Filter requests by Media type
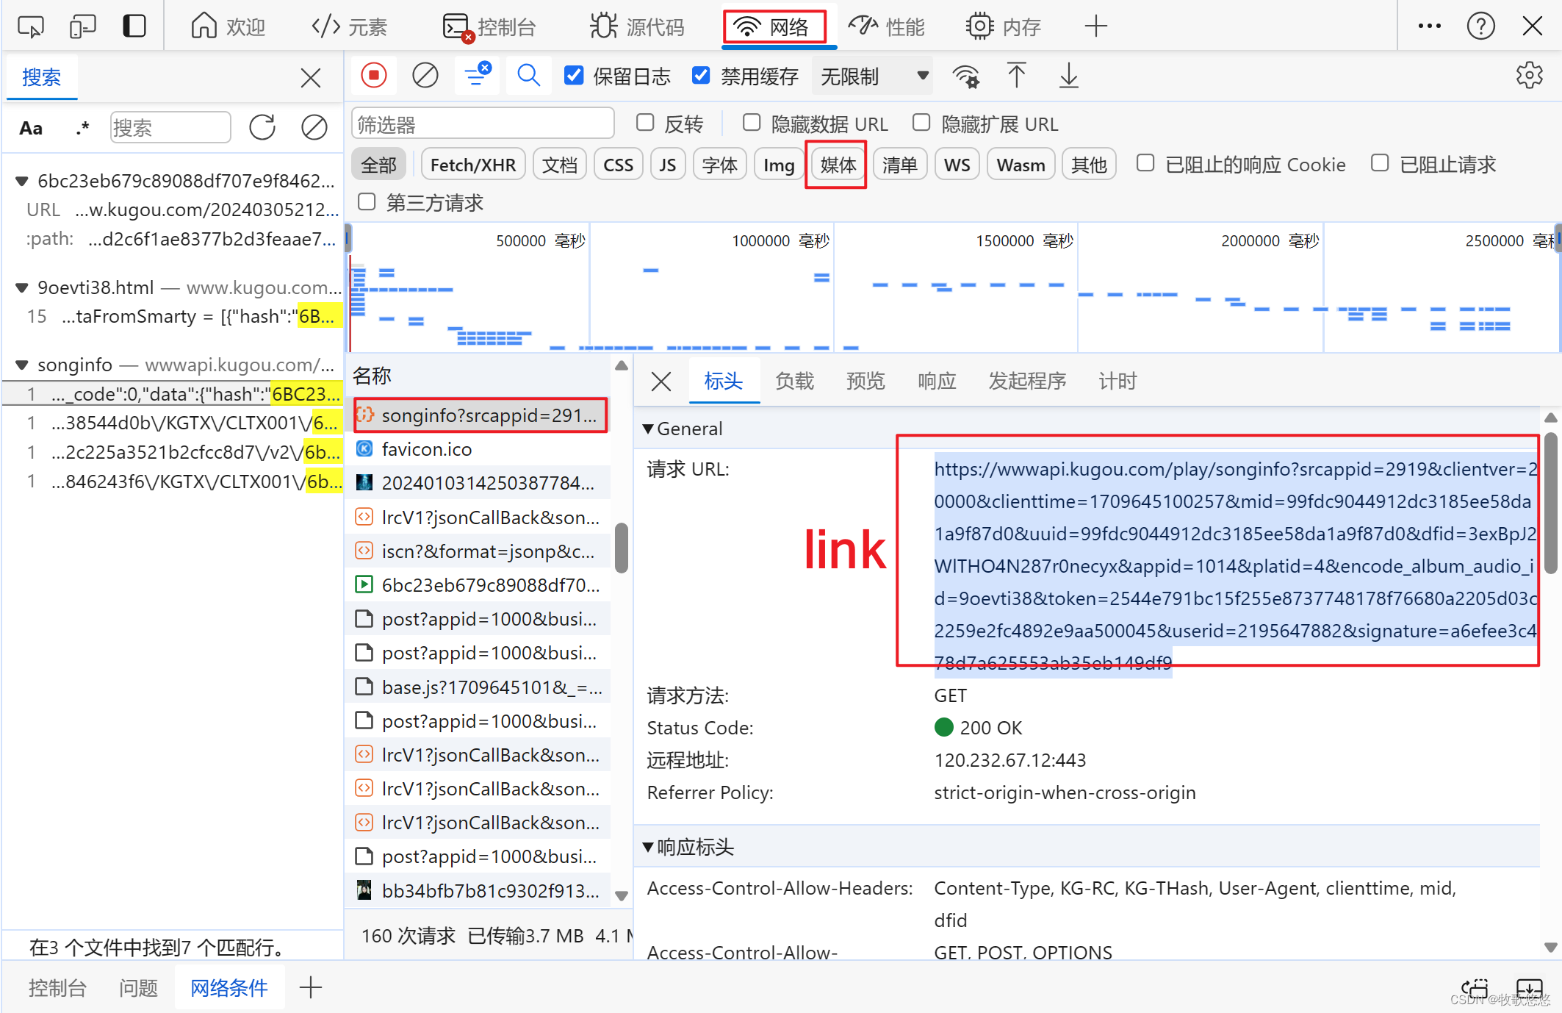 838,165
